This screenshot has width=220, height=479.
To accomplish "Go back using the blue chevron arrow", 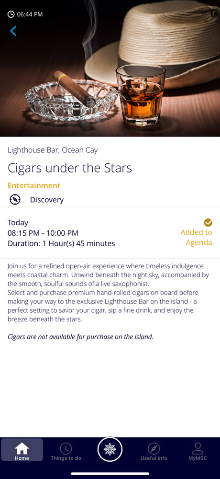I will pyautogui.click(x=13, y=31).
